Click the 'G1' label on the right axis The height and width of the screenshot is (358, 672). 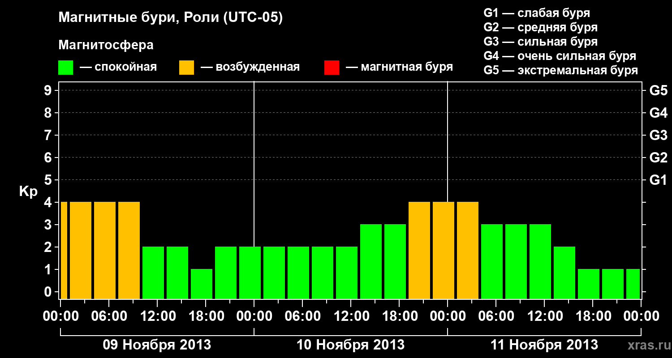click(658, 180)
